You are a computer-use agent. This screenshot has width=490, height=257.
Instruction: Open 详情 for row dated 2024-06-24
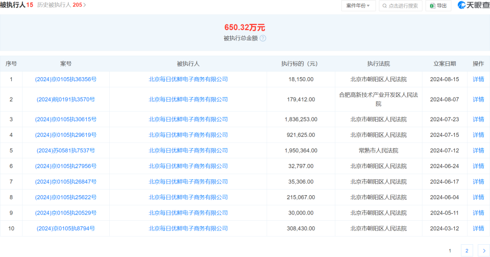(x=478, y=167)
